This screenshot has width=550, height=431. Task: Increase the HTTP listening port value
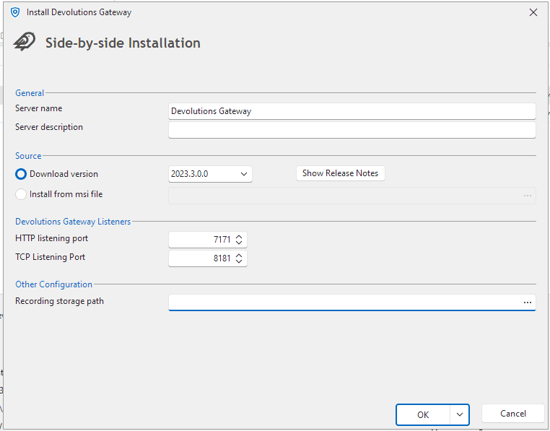click(x=239, y=237)
